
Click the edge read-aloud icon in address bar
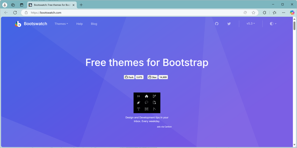[x=245, y=13]
